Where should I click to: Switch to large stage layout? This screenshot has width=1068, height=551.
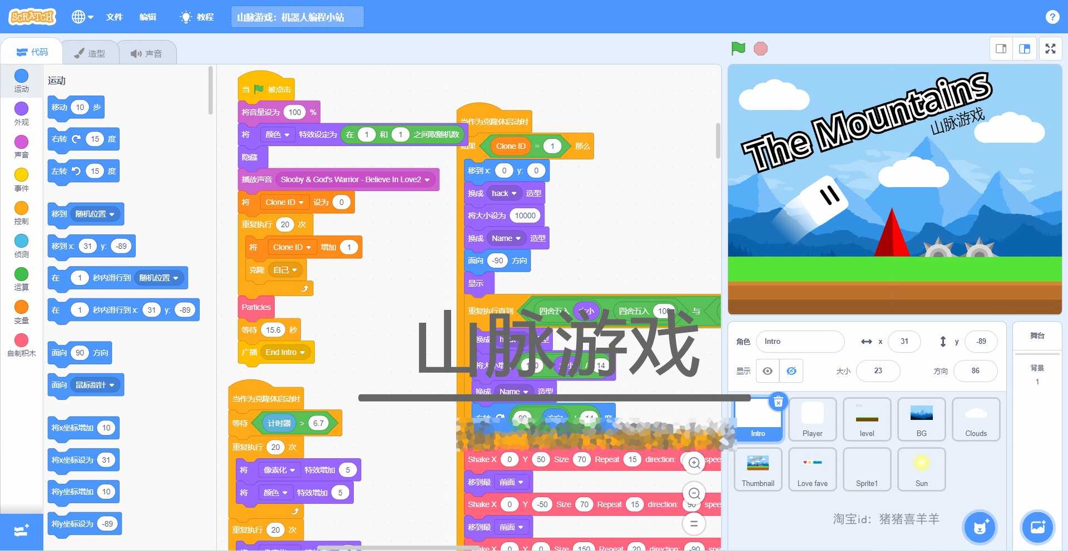(x=1024, y=49)
